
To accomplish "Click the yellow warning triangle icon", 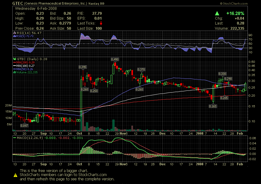I will tap(15, 175).
